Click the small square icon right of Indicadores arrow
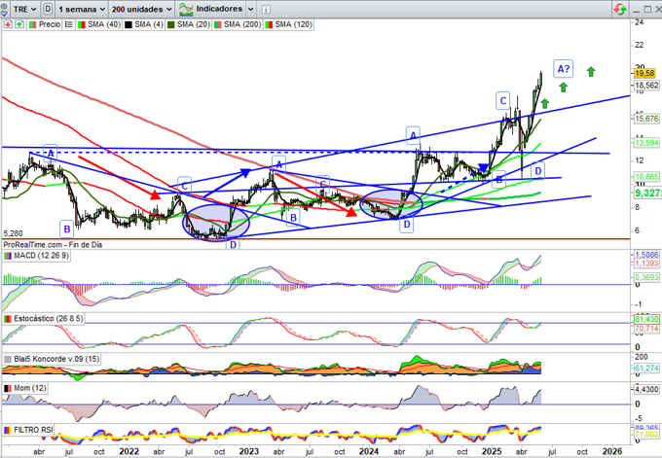This screenshot has width=662, height=458. (x=266, y=10)
